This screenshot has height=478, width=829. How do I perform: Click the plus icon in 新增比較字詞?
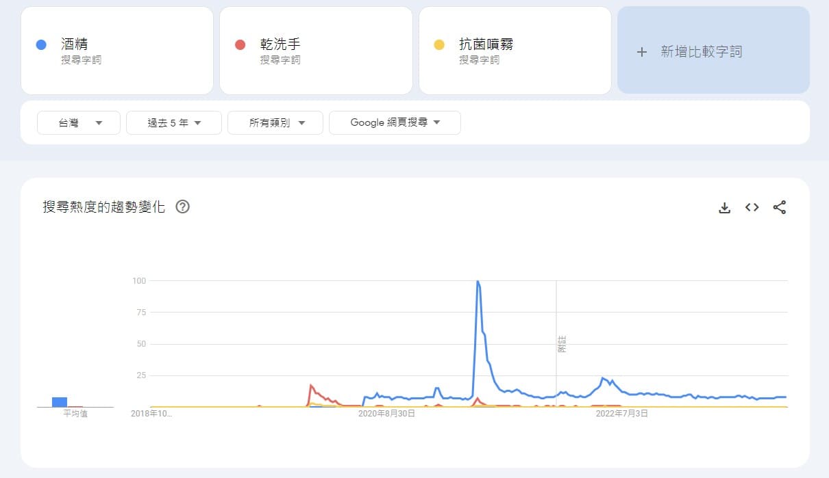coord(641,51)
